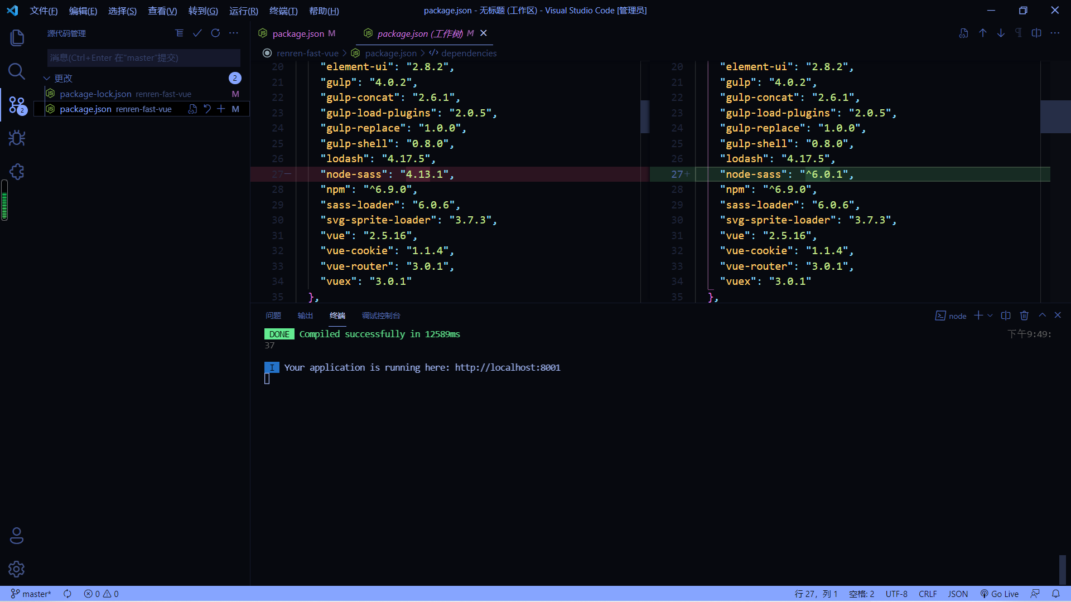Go to next change arrow
This screenshot has height=602, width=1071.
[1001, 33]
